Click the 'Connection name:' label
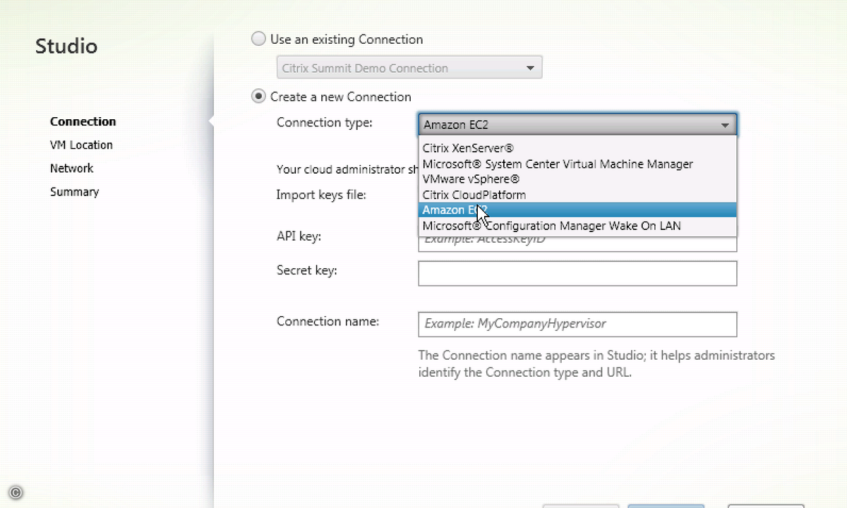This screenshot has width=847, height=508. tap(328, 321)
